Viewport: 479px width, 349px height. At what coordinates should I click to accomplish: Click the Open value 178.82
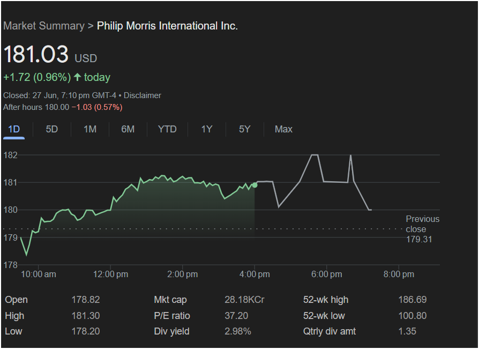[x=86, y=300]
